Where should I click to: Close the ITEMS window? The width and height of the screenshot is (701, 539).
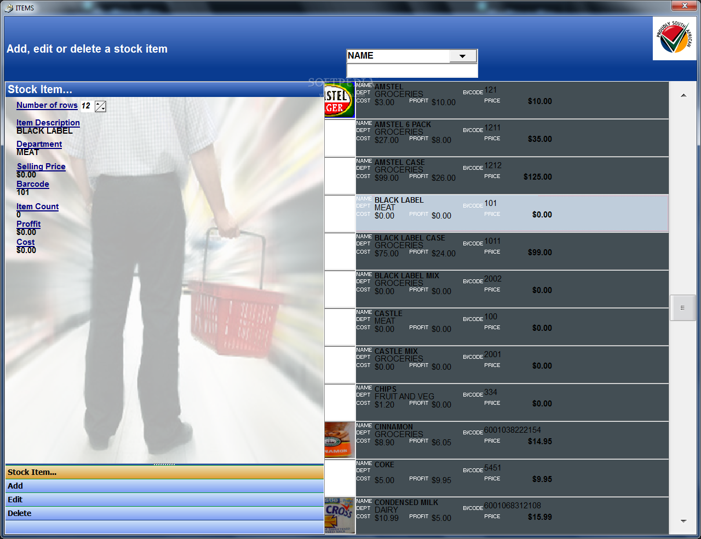pyautogui.click(x=685, y=5)
